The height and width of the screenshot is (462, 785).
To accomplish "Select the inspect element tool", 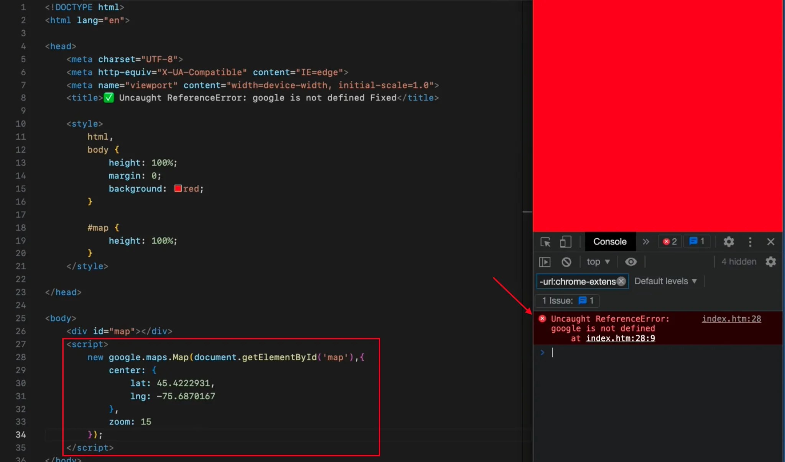I will pyautogui.click(x=545, y=242).
